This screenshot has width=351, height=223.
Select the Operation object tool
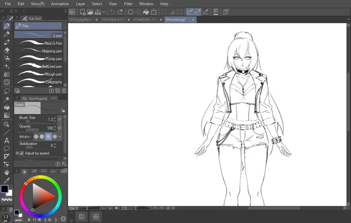click(x=7, y=124)
